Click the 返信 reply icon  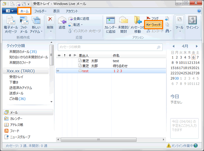pos(62,20)
